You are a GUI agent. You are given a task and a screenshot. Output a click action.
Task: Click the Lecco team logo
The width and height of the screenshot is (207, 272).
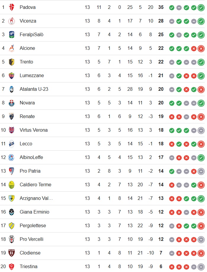coord(12,144)
